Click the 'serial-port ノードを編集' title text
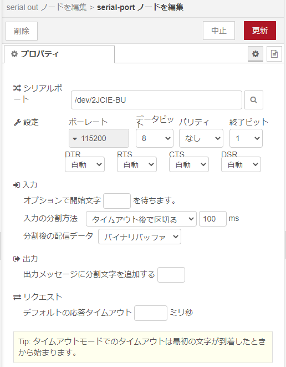 click(x=140, y=7)
